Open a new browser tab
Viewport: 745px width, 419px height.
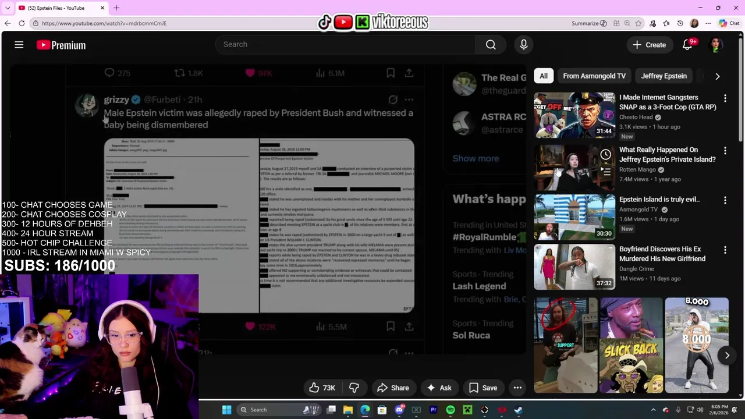116,8
